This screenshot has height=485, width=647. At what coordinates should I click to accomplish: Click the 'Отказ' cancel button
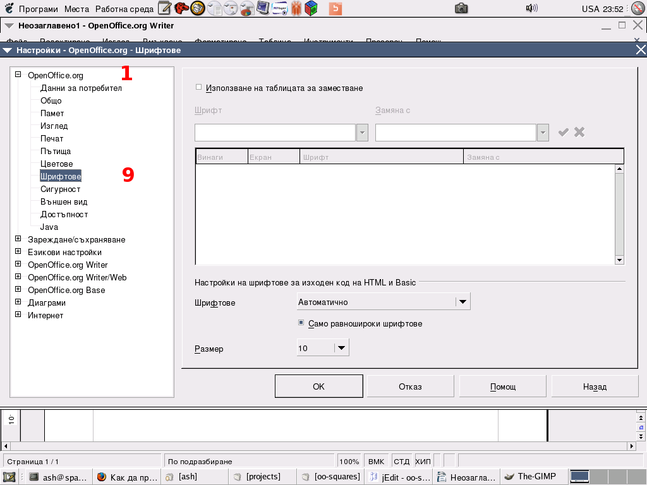click(410, 386)
